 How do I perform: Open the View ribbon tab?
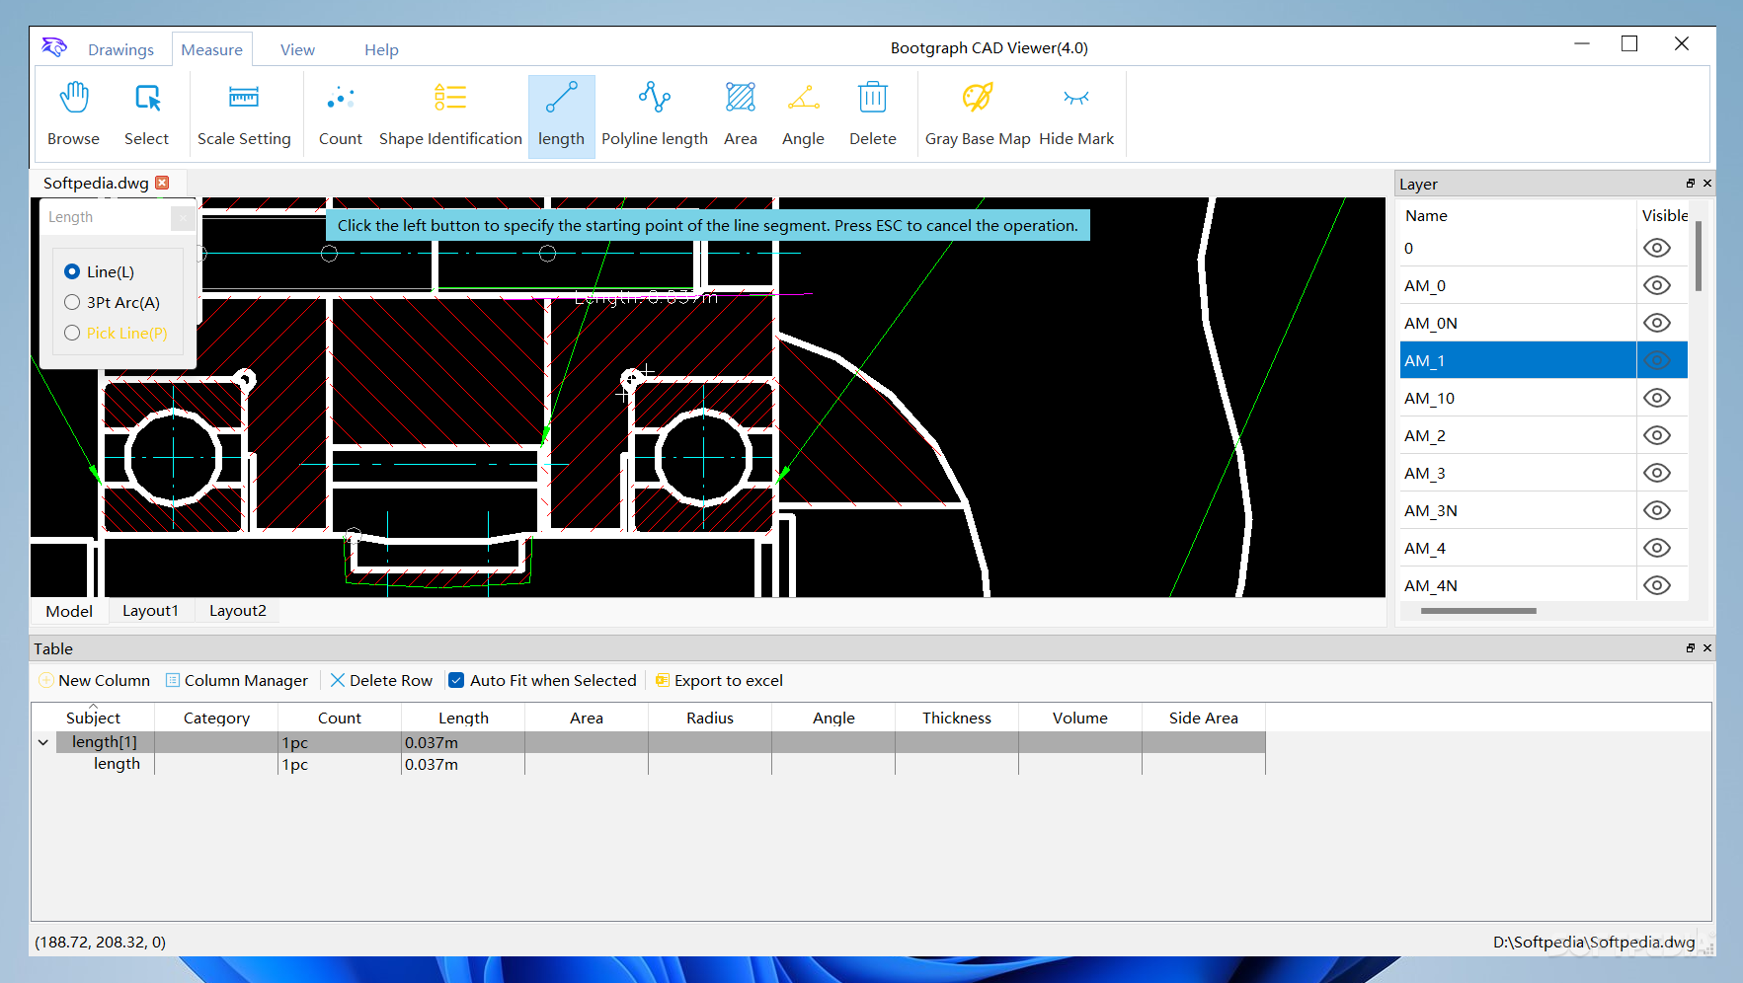point(297,49)
